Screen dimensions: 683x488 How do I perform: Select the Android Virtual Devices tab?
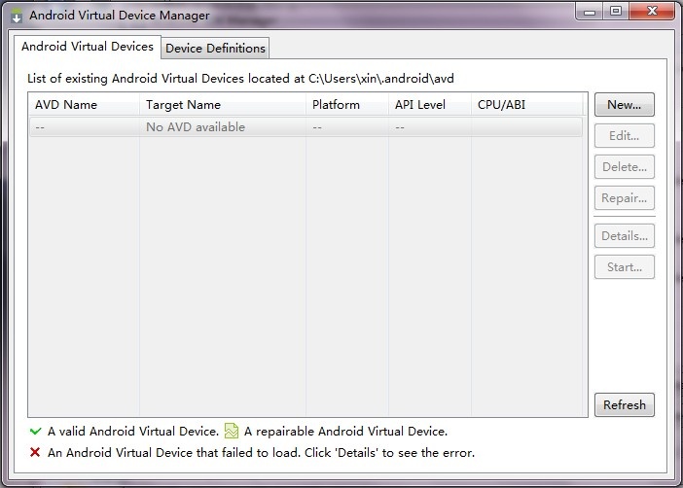88,47
